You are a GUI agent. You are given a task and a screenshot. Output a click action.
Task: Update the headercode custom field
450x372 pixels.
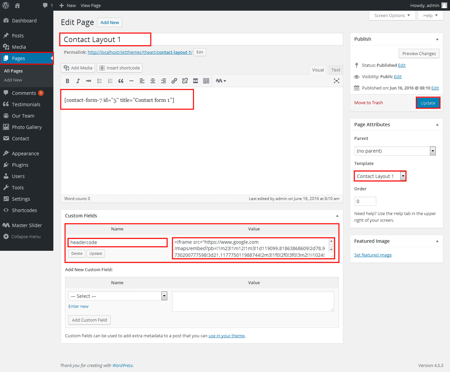[x=96, y=253]
